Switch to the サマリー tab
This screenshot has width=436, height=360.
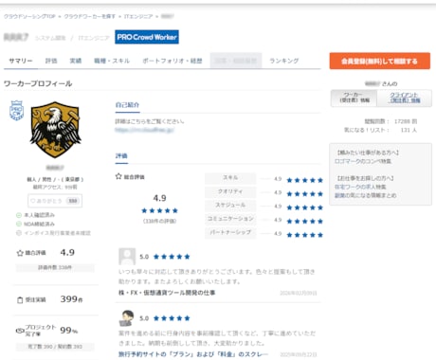click(21, 61)
